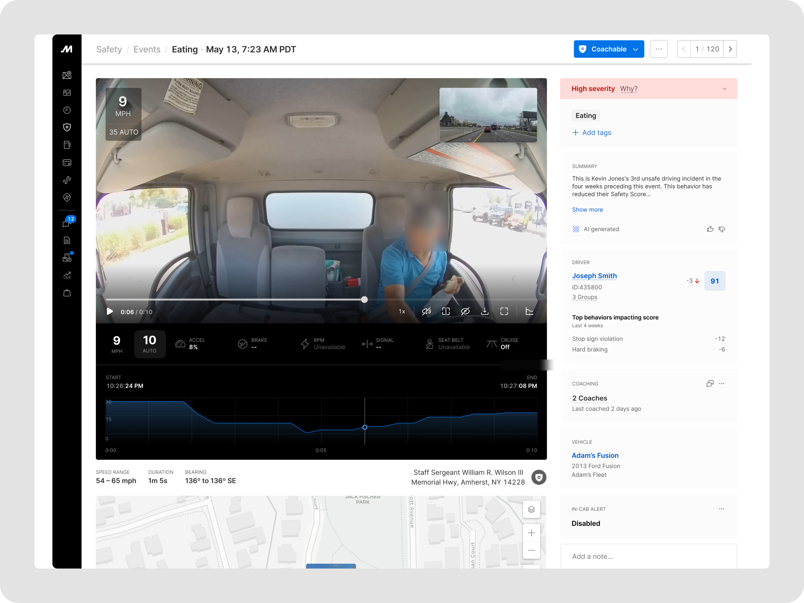Download the video clip
This screenshot has width=804, height=603.
484,312
